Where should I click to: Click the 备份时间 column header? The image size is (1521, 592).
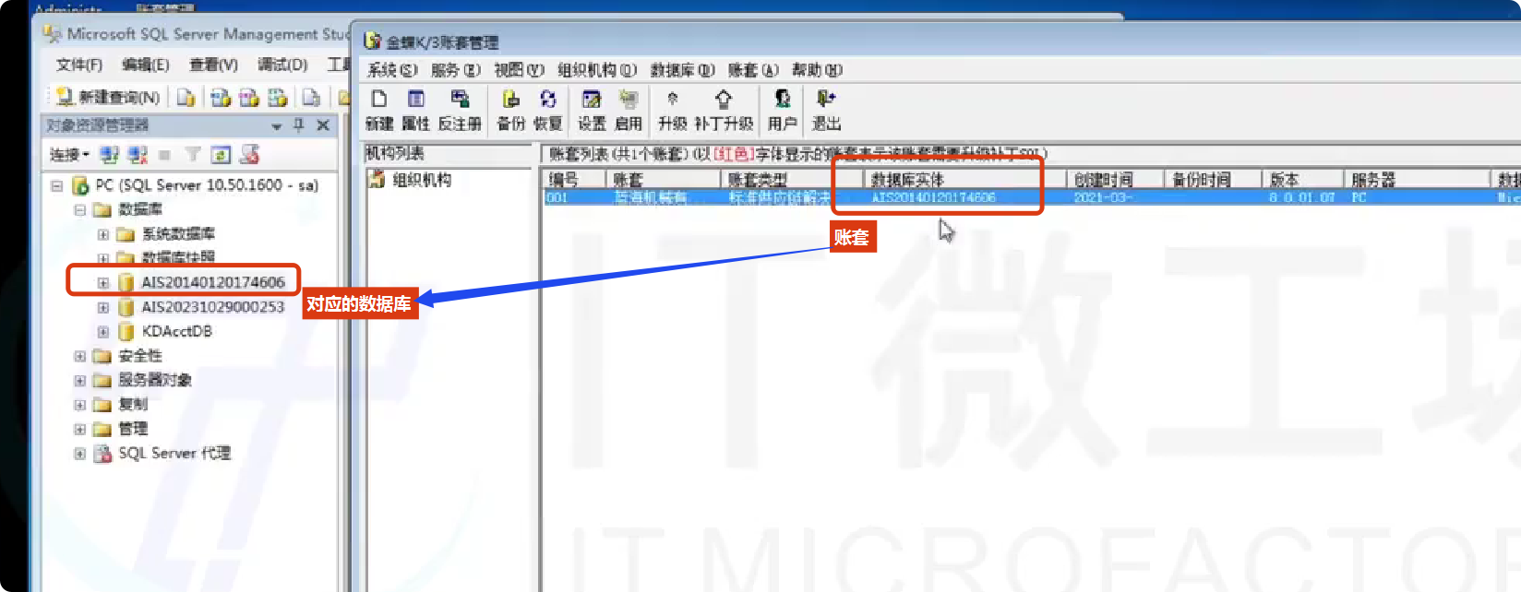click(1213, 180)
